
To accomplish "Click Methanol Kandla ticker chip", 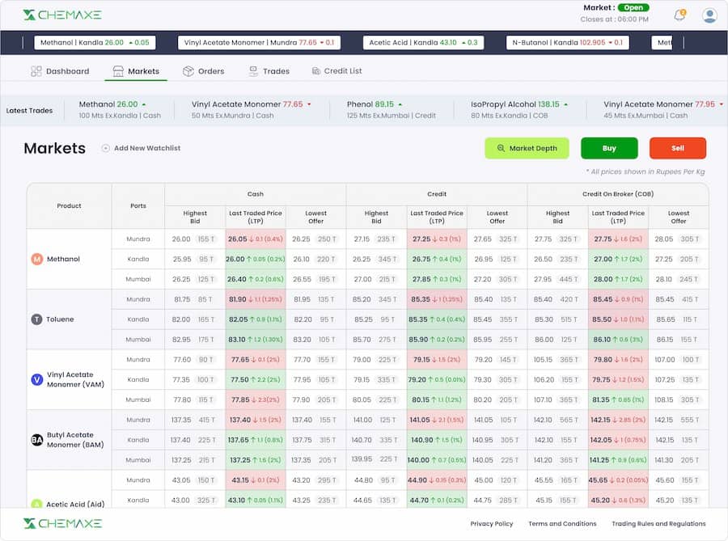I will pyautogui.click(x=95, y=43).
